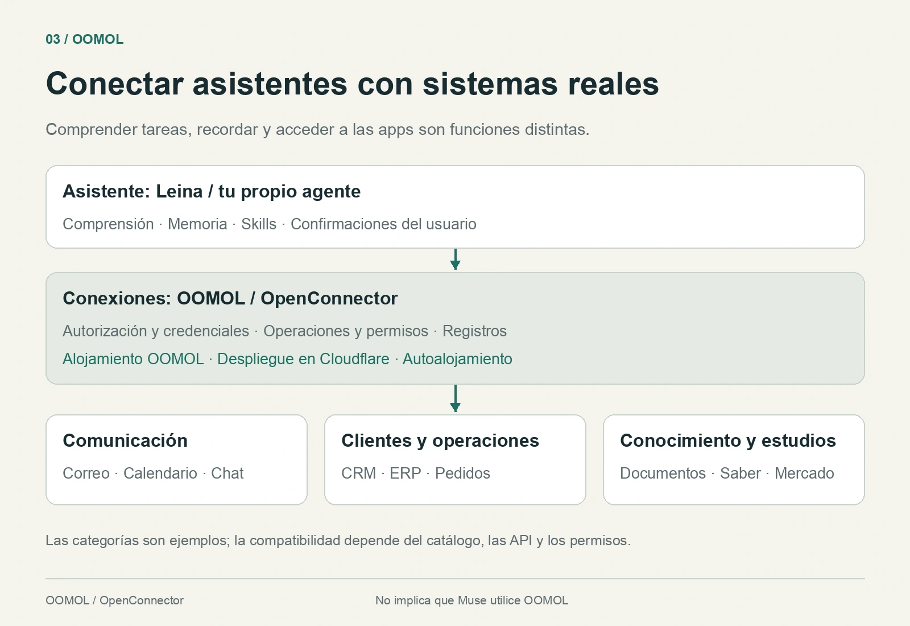Viewport: 910px width, 626px height.
Task: Click the subtitle starting 'Comprender tareas, recordar'
Action: click(x=317, y=130)
